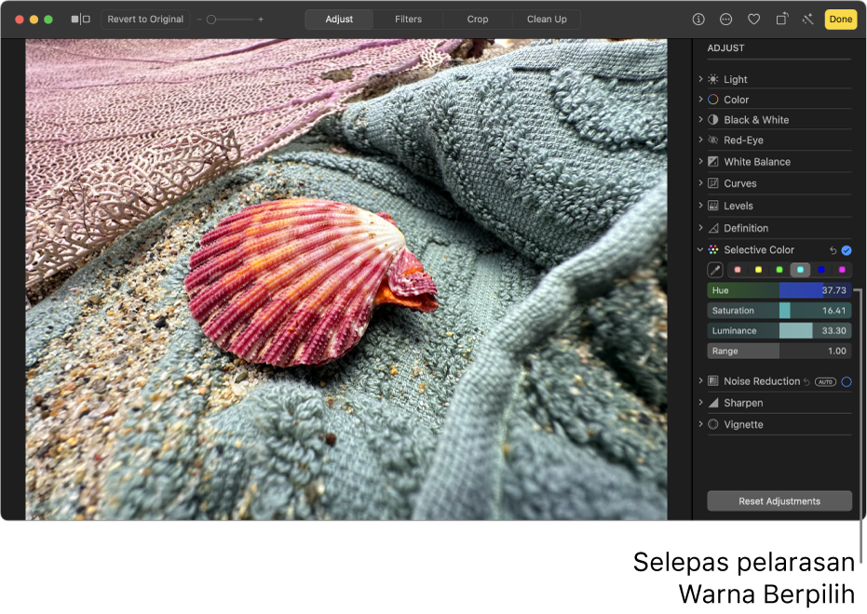Select the Selective Color eyedropper tool
This screenshot has width=867, height=614.
715,270
